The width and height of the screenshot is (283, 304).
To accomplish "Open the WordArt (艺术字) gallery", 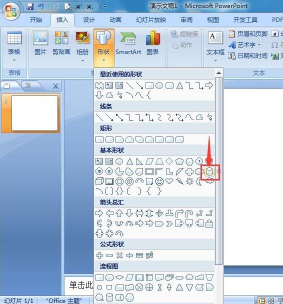I will (244, 45).
